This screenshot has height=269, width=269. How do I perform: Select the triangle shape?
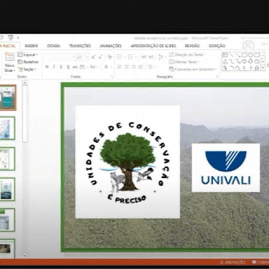point(225,61)
